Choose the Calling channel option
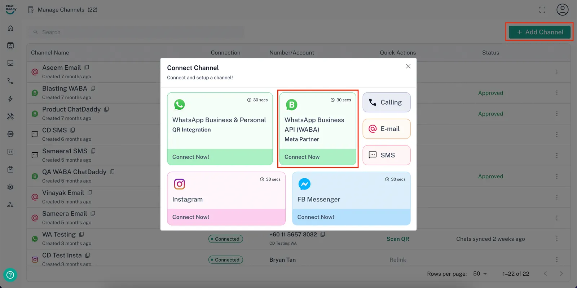This screenshot has width=577, height=288. 386,102
